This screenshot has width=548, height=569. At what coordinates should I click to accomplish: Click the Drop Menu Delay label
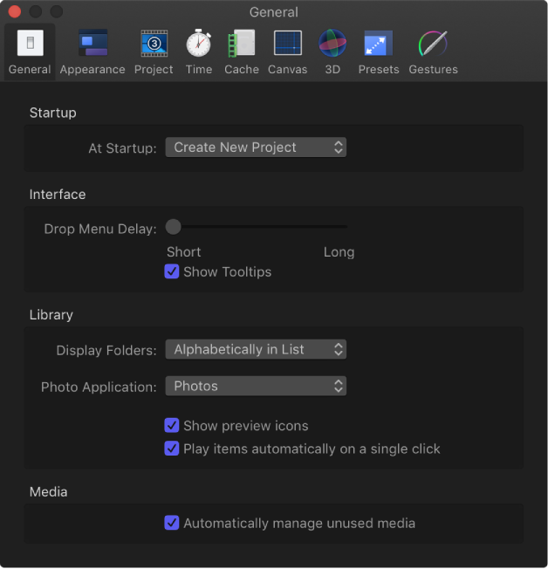click(100, 229)
